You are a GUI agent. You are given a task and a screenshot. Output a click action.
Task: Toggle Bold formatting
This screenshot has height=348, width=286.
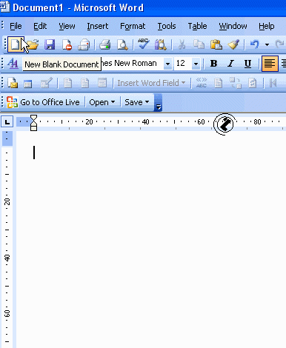click(213, 64)
